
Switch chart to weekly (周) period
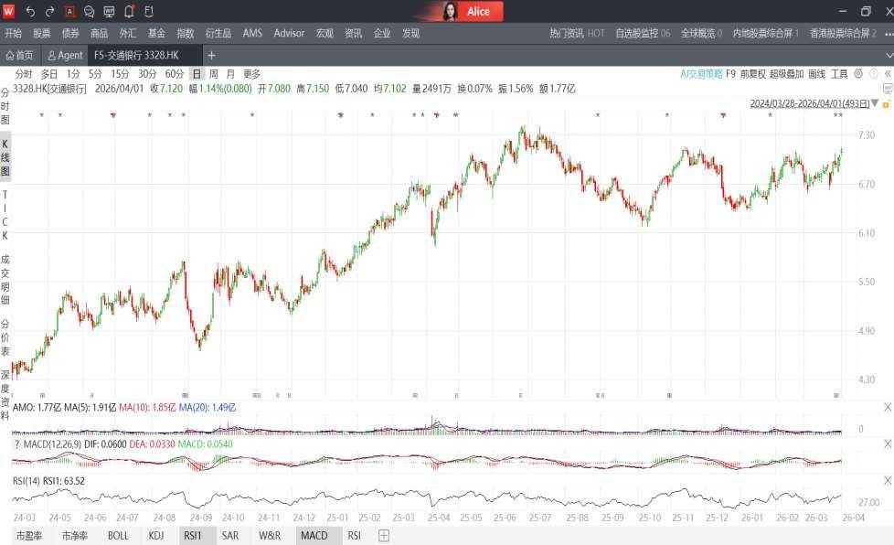(213, 74)
